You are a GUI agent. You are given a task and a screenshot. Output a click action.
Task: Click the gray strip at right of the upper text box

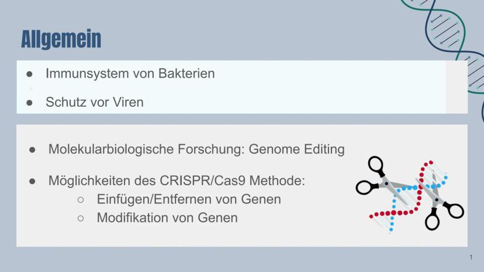[456, 87]
